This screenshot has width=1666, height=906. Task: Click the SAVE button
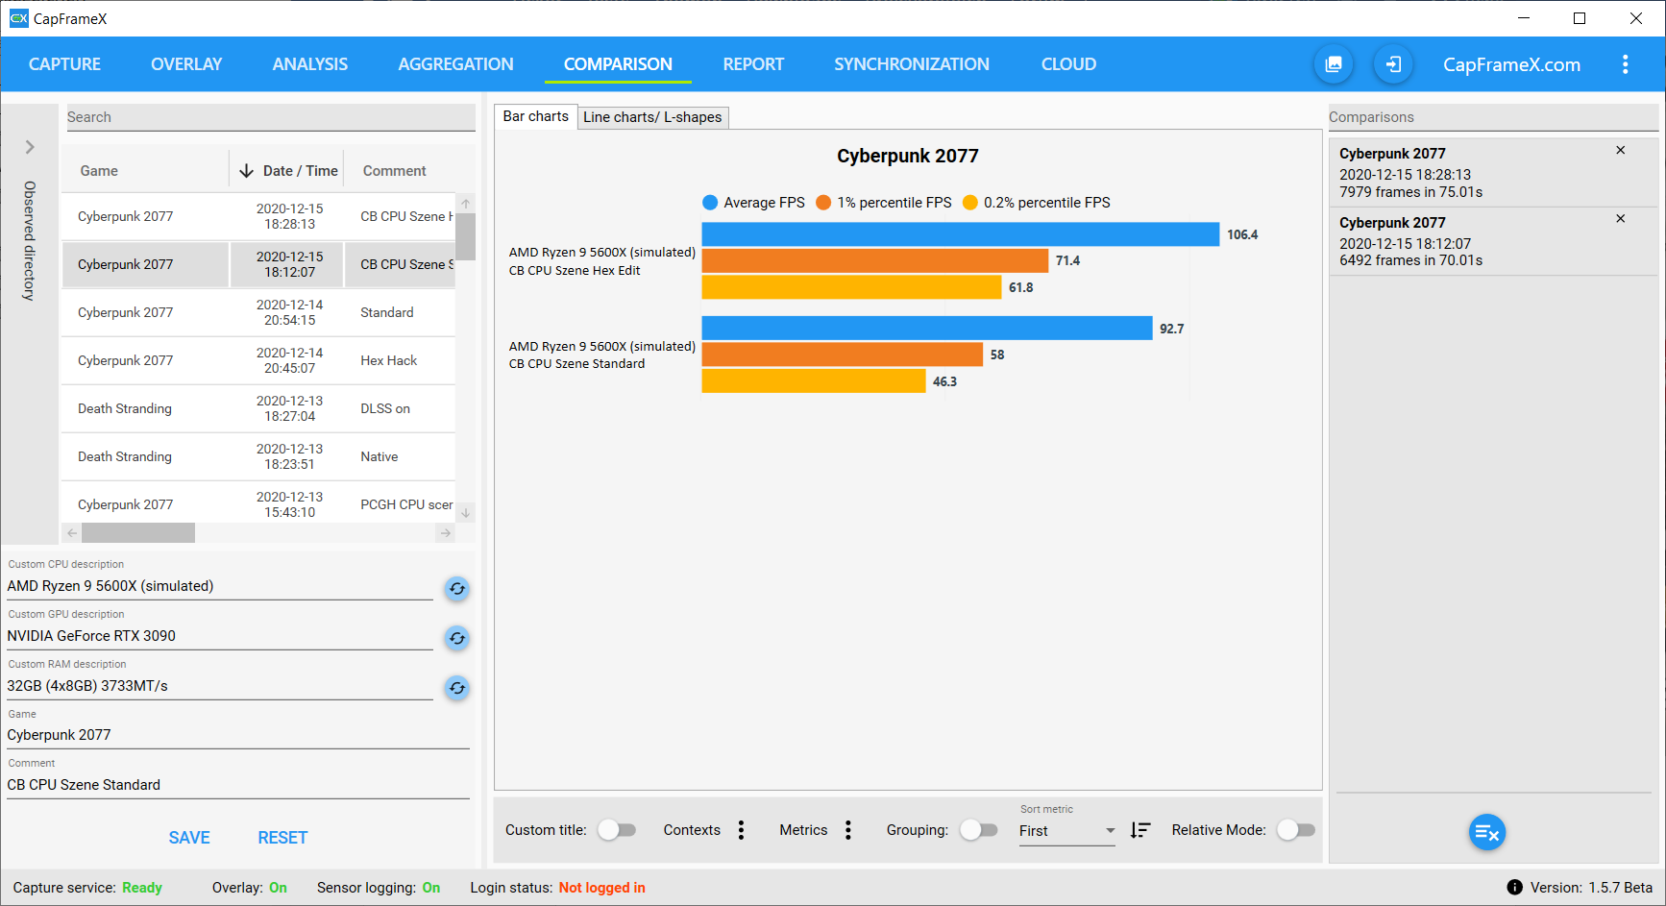pos(189,838)
